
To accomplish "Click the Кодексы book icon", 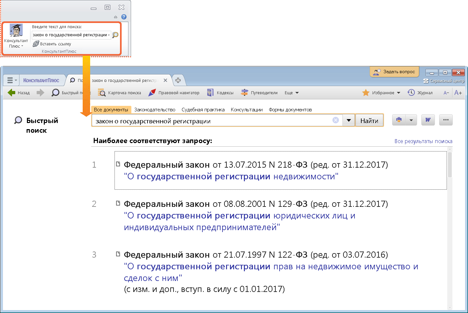I will (210, 93).
